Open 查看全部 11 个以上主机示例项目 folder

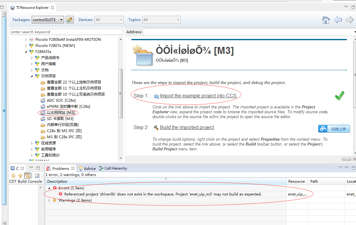point(74,88)
